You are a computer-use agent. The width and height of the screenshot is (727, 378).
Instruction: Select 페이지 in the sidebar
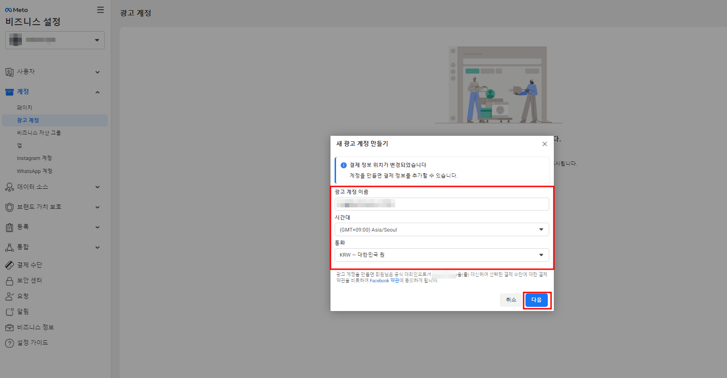tap(25, 107)
